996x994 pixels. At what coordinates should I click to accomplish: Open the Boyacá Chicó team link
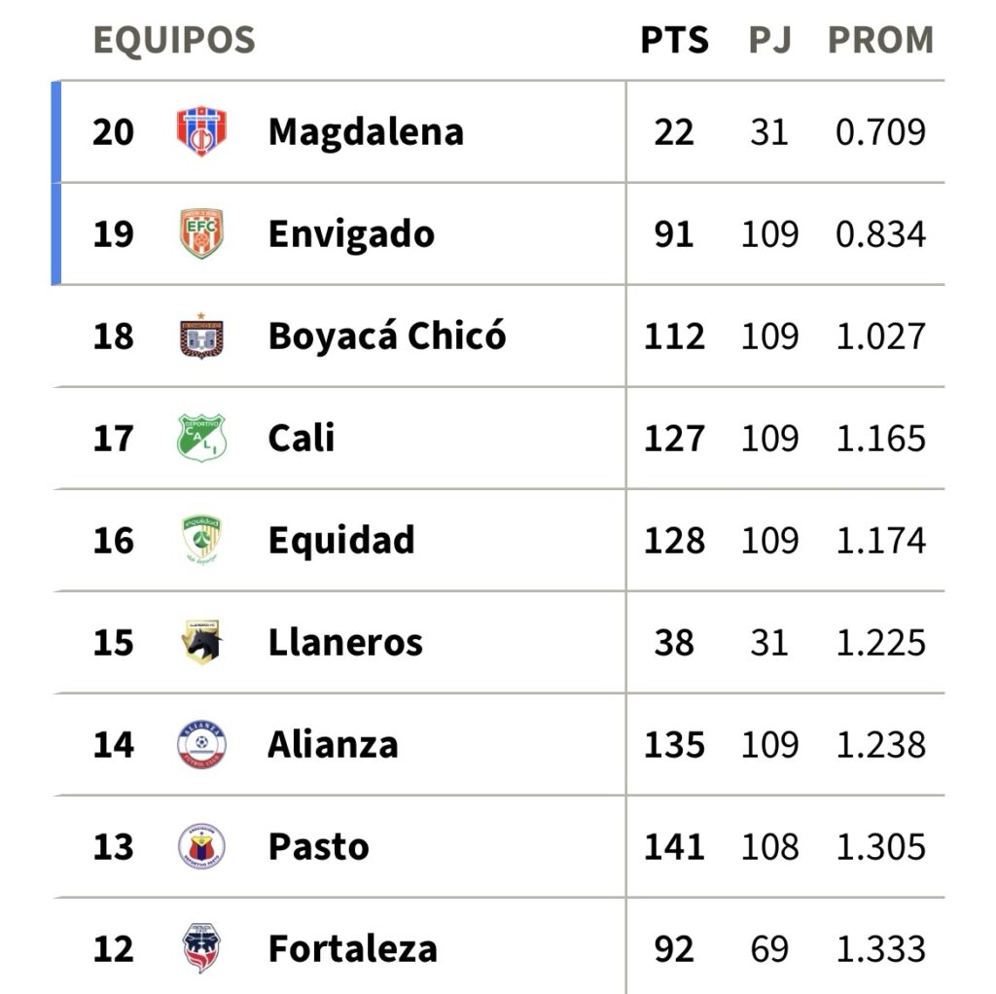(x=387, y=336)
